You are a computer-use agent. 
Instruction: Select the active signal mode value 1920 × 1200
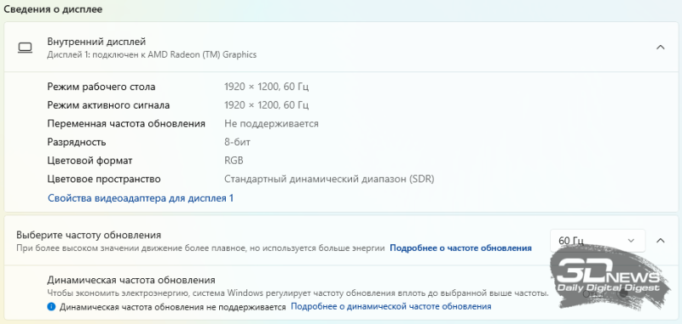267,105
